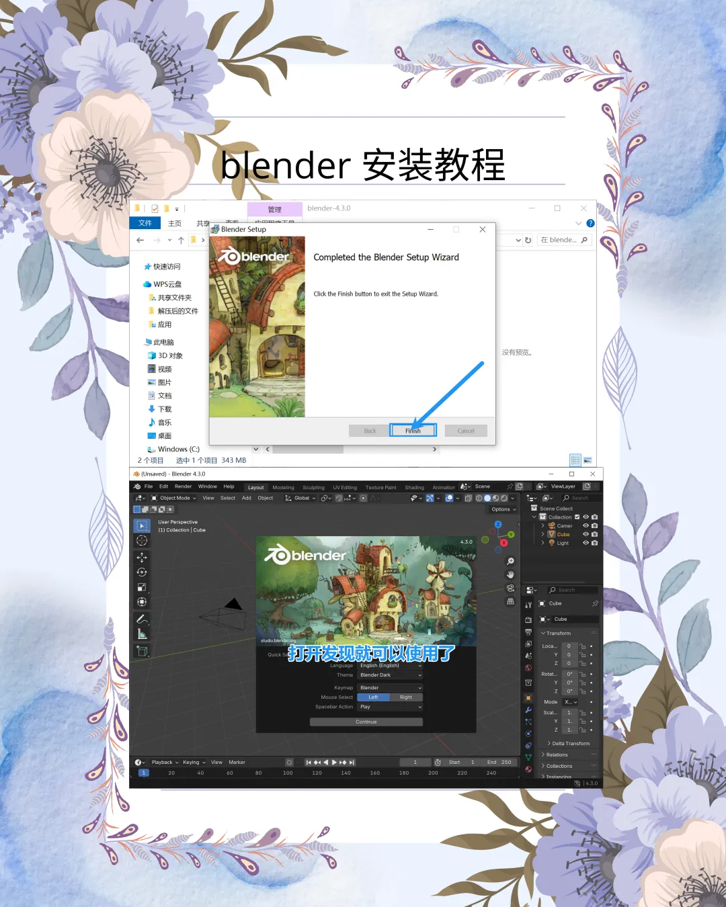Switch to the Modeling workspace tab
Image resolution: width=726 pixels, height=907 pixels.
point(283,487)
